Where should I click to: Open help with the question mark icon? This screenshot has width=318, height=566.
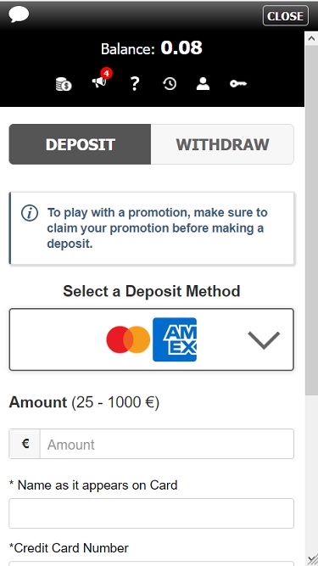click(135, 84)
